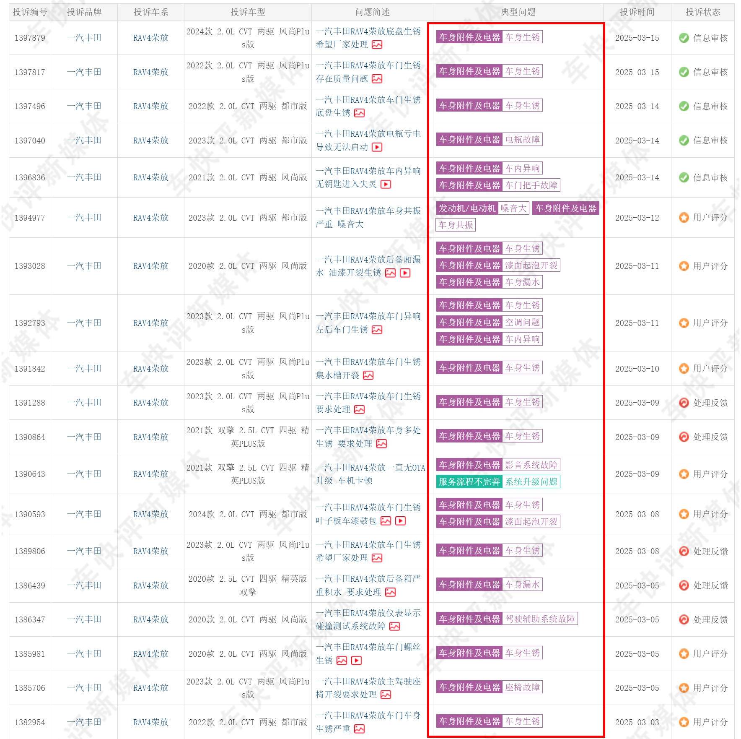Play video icon in complaint 1396836 description

pos(386,184)
